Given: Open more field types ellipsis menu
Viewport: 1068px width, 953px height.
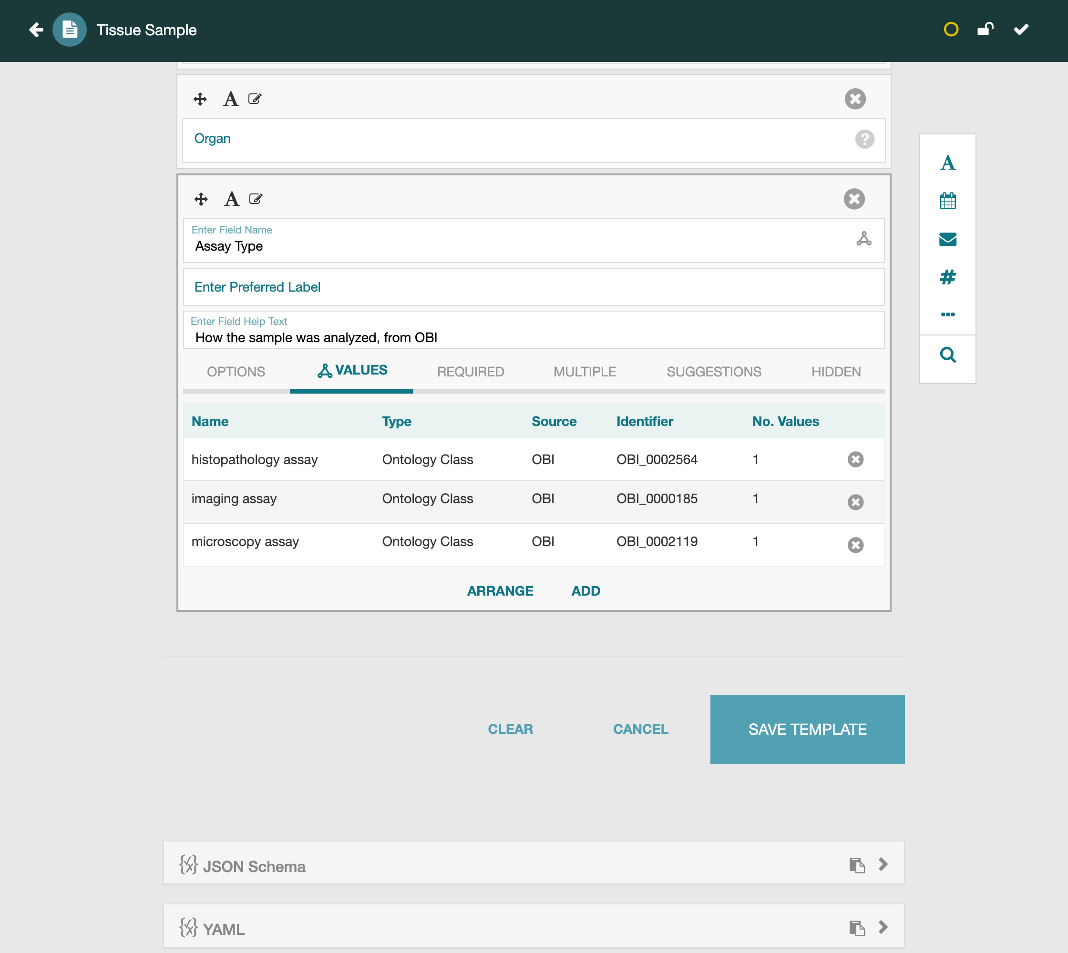Looking at the screenshot, I should point(947,314).
